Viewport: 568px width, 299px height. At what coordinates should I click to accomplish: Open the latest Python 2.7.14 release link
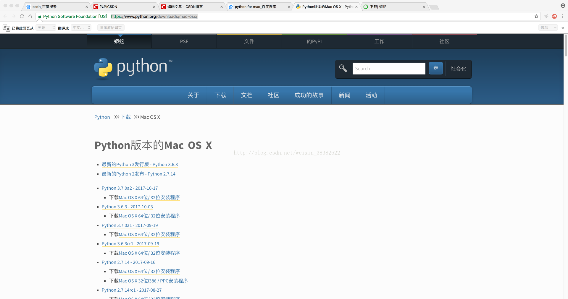[x=138, y=174]
